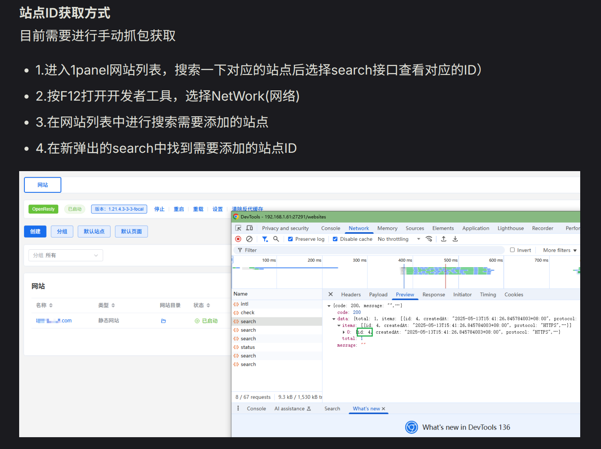This screenshot has width=601, height=449.
Task: Click the 设置 link for OpenResty
Action: [x=218, y=209]
